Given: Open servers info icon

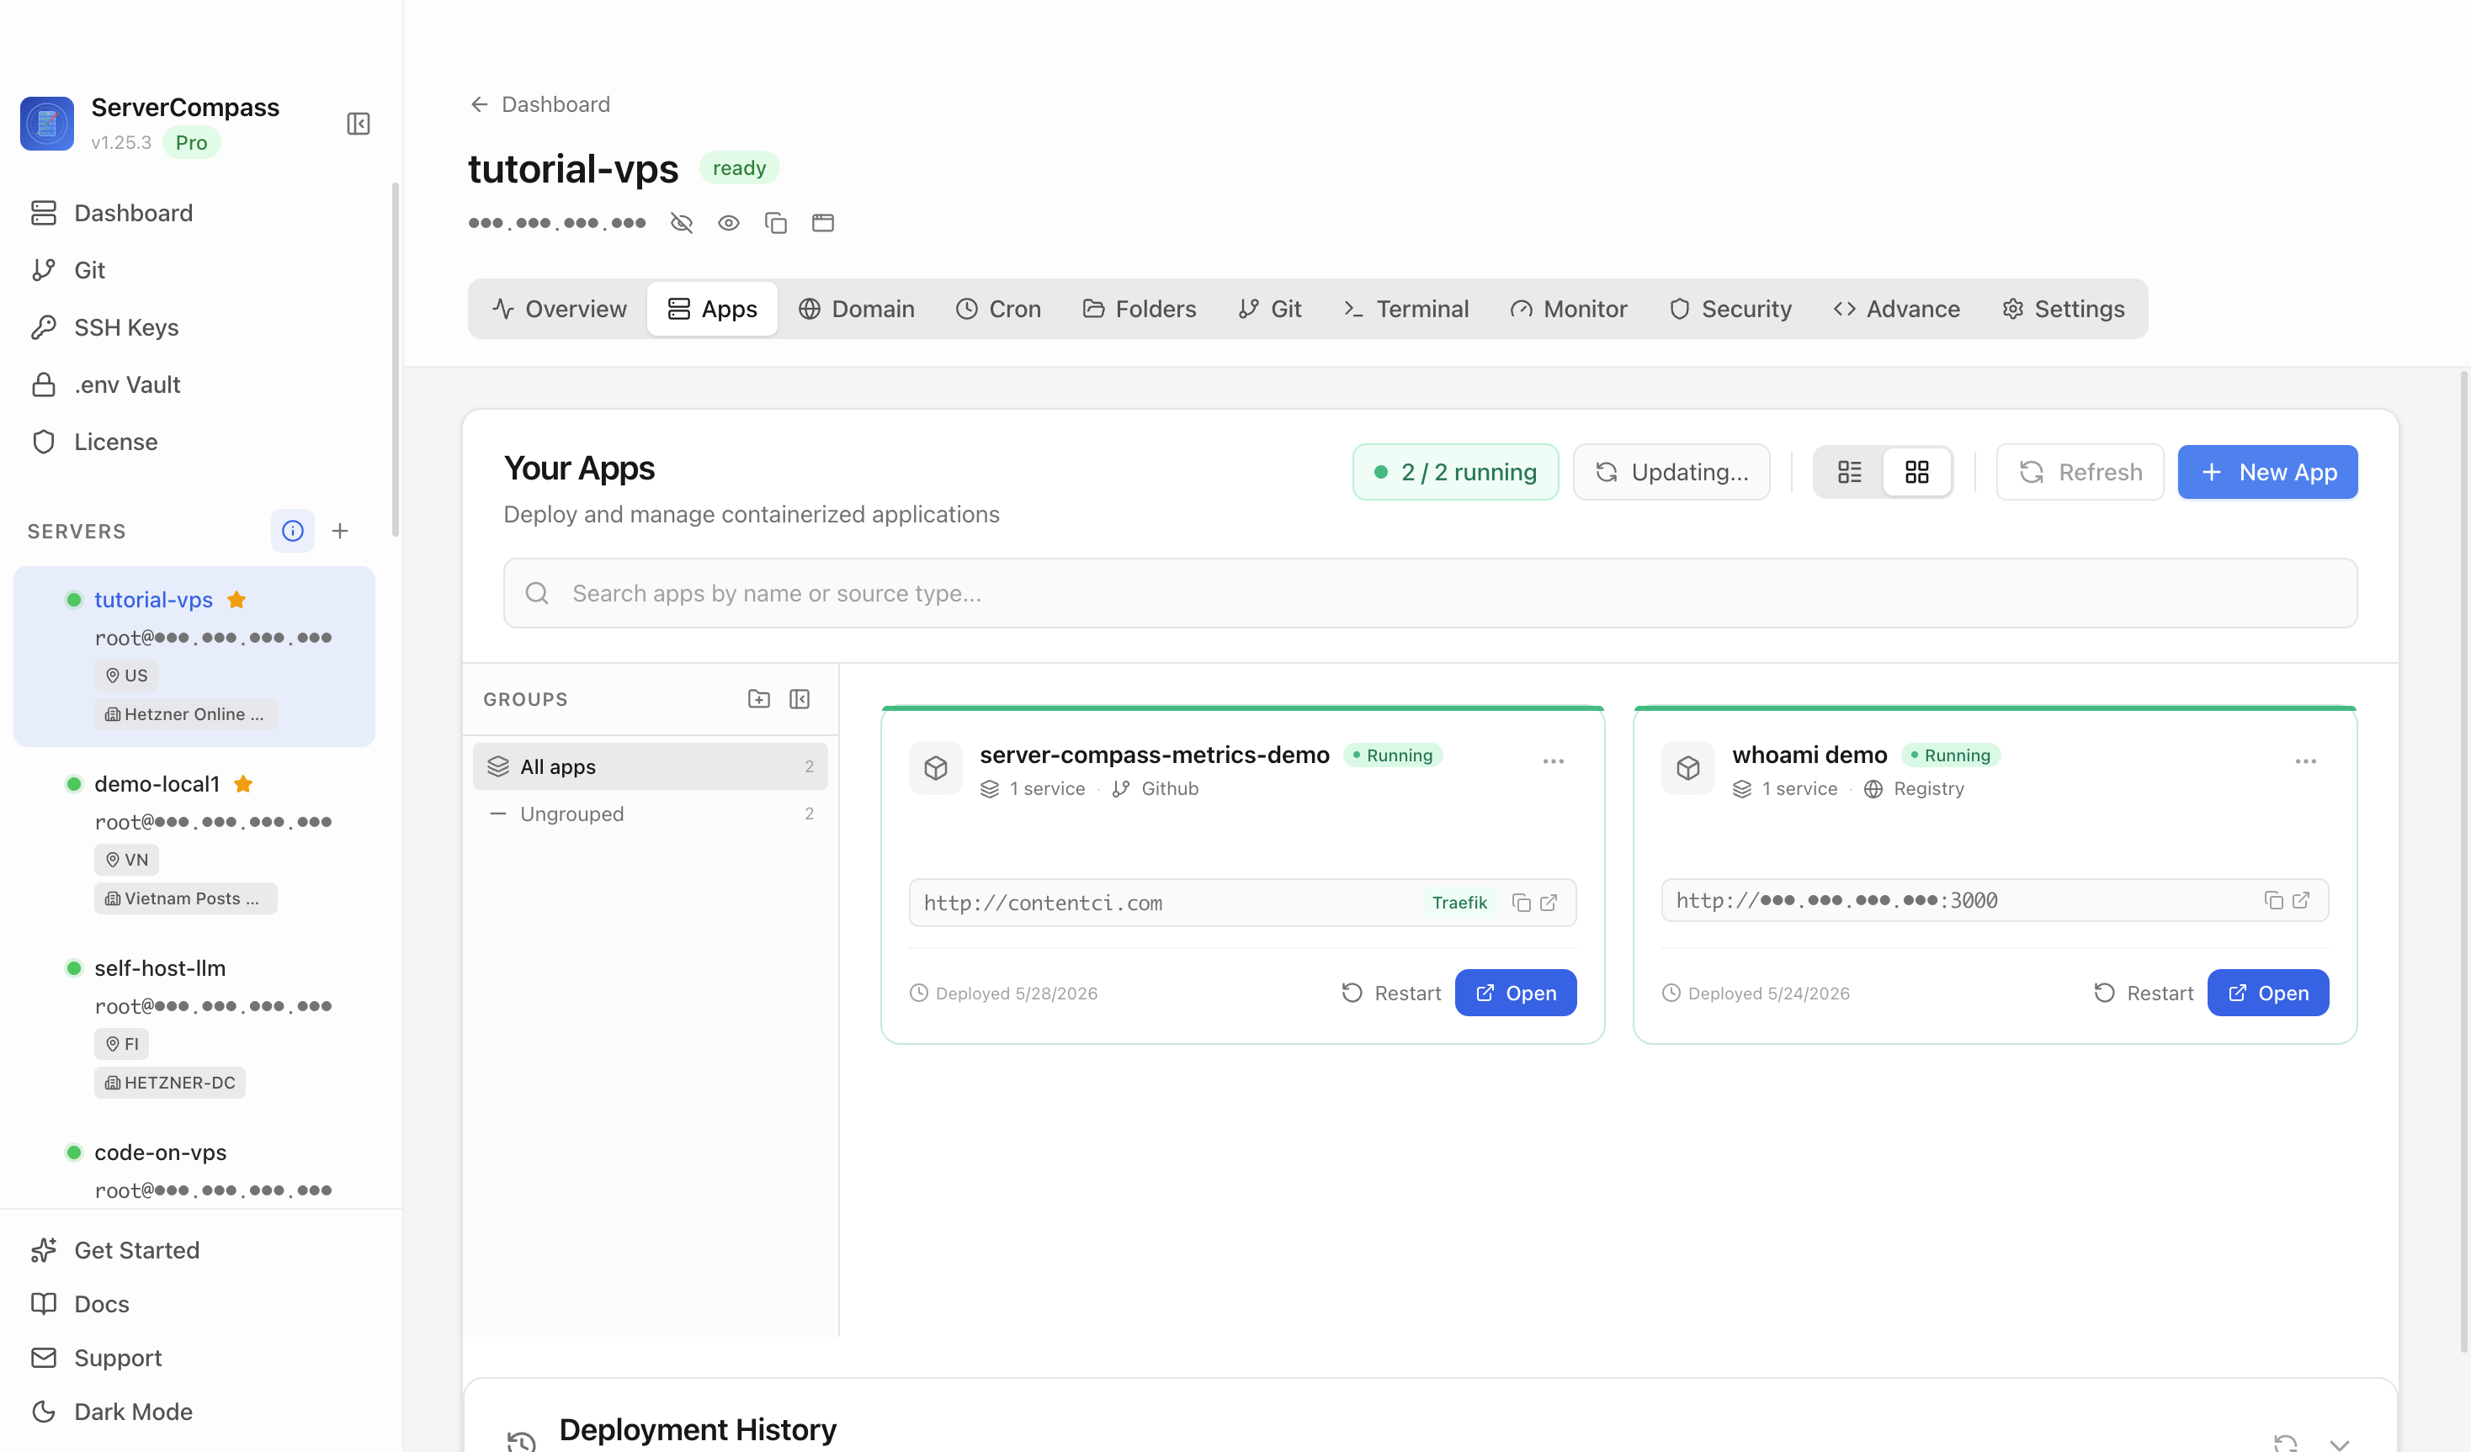Looking at the screenshot, I should click(x=292, y=530).
